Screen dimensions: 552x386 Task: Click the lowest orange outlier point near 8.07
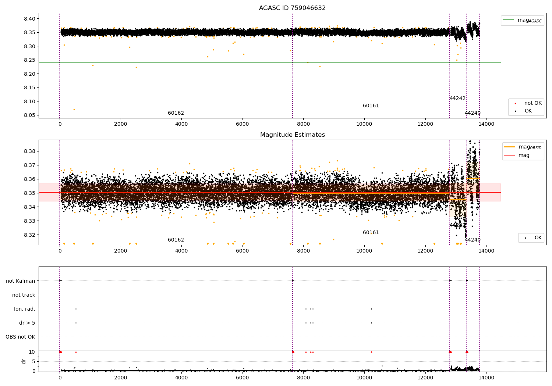(x=74, y=109)
